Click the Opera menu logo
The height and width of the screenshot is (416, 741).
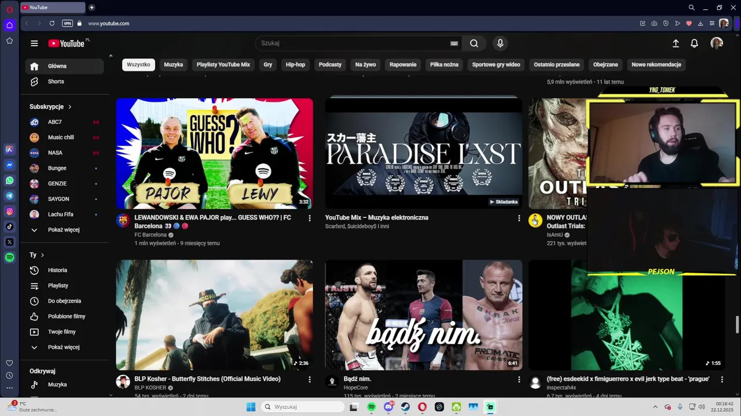pos(9,9)
